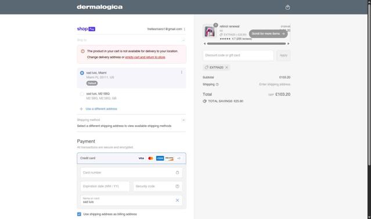Open account options menu beside the email
Viewport: 371px width, 219px height.
(x=184, y=29)
